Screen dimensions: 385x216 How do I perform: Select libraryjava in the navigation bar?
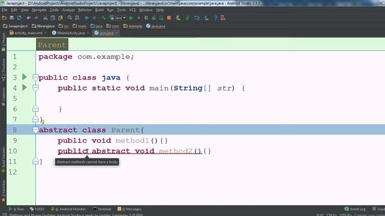(x=43, y=26)
